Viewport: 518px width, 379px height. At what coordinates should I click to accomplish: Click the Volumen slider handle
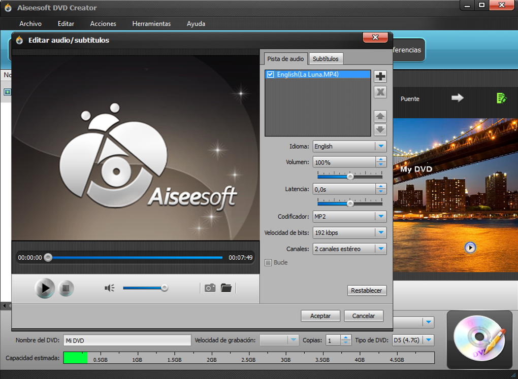350,177
